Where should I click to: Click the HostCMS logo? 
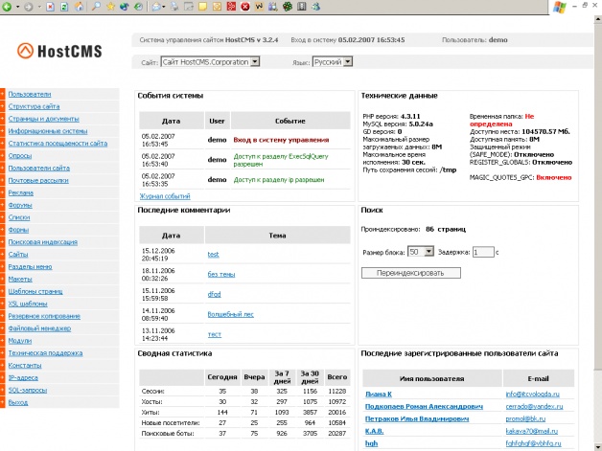coord(58,52)
